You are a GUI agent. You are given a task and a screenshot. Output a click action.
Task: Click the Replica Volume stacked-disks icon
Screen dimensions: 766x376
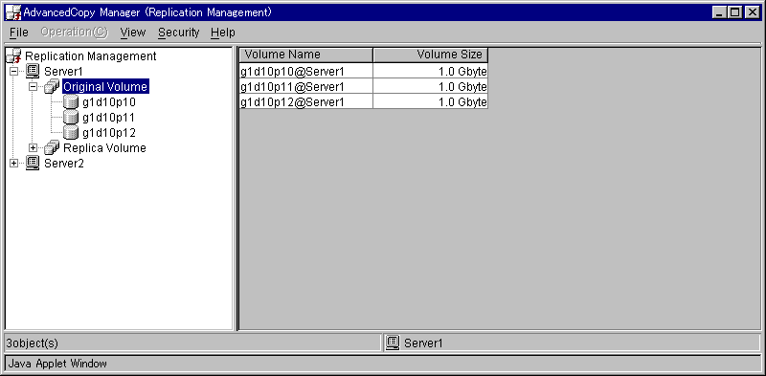pyautogui.click(x=52, y=147)
